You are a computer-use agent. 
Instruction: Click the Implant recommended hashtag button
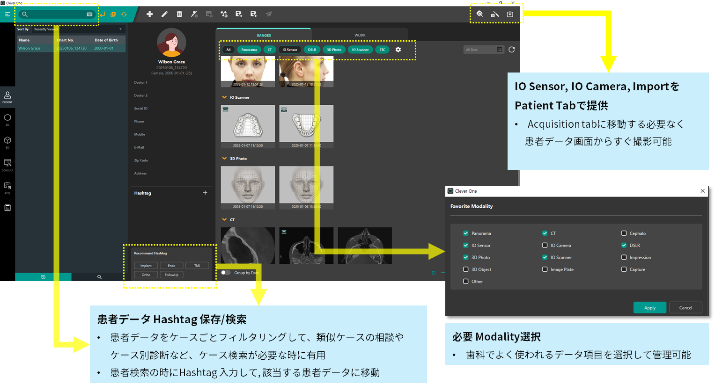tap(146, 266)
